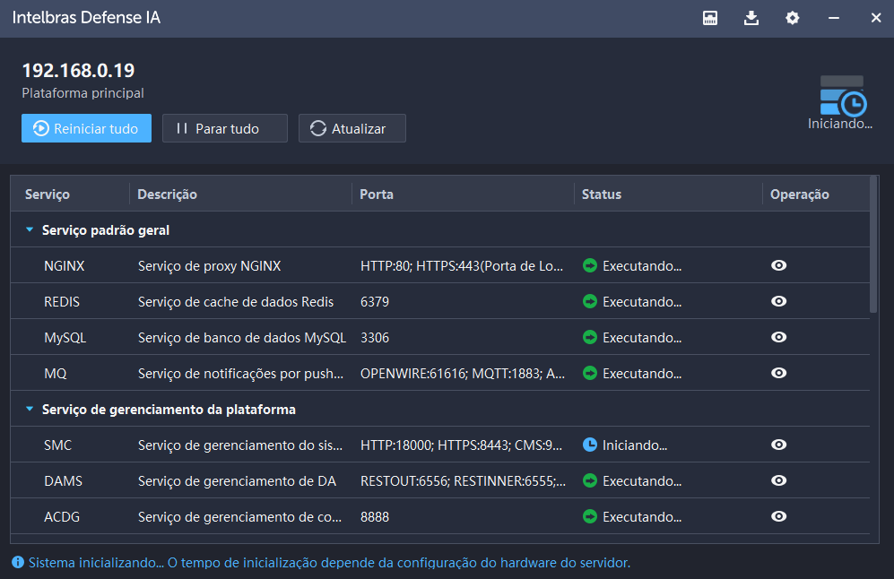This screenshot has height=579, width=894.
Task: View SMC service details eye icon
Action: (x=779, y=445)
